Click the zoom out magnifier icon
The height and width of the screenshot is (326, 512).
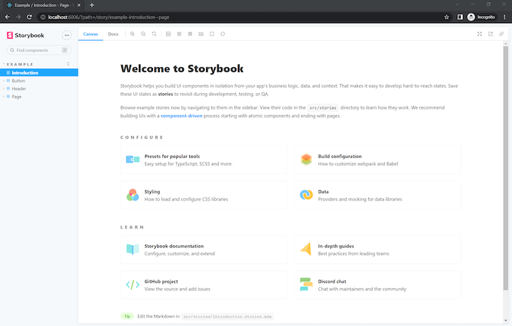coord(143,34)
